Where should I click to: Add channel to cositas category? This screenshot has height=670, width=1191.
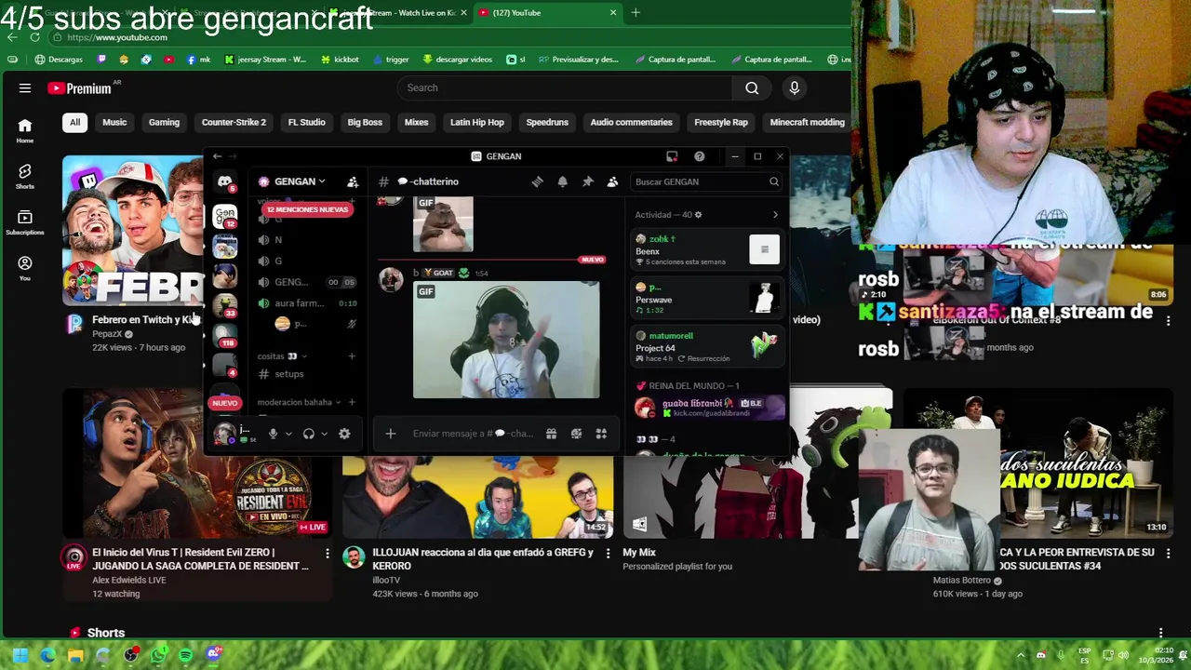pos(352,355)
